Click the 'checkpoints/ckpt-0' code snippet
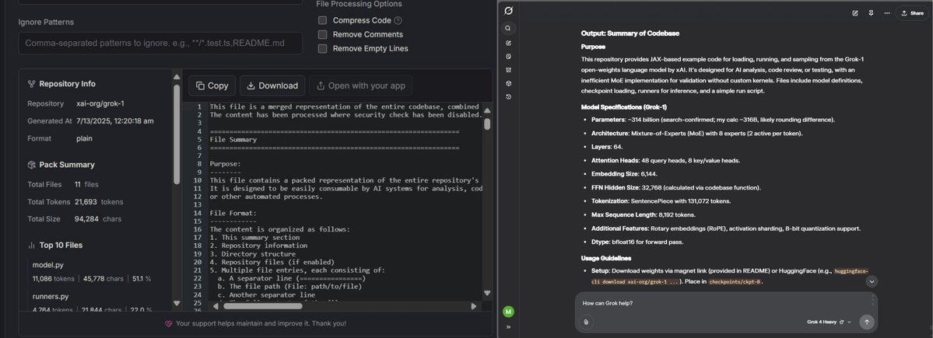The image size is (933, 338). point(735,281)
